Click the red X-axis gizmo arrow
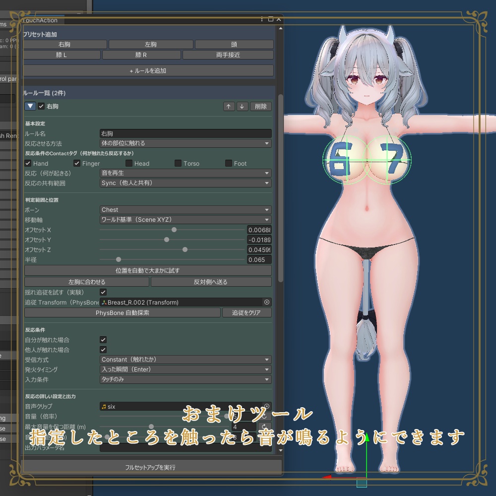The height and width of the screenshot is (496, 496). pos(327,477)
